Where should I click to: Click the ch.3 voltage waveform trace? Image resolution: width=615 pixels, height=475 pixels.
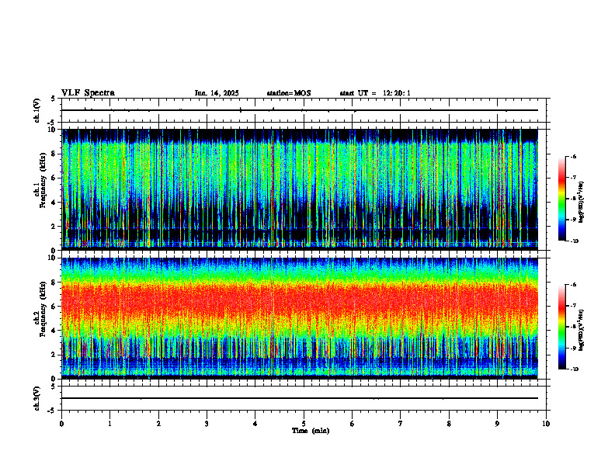pos(300,398)
